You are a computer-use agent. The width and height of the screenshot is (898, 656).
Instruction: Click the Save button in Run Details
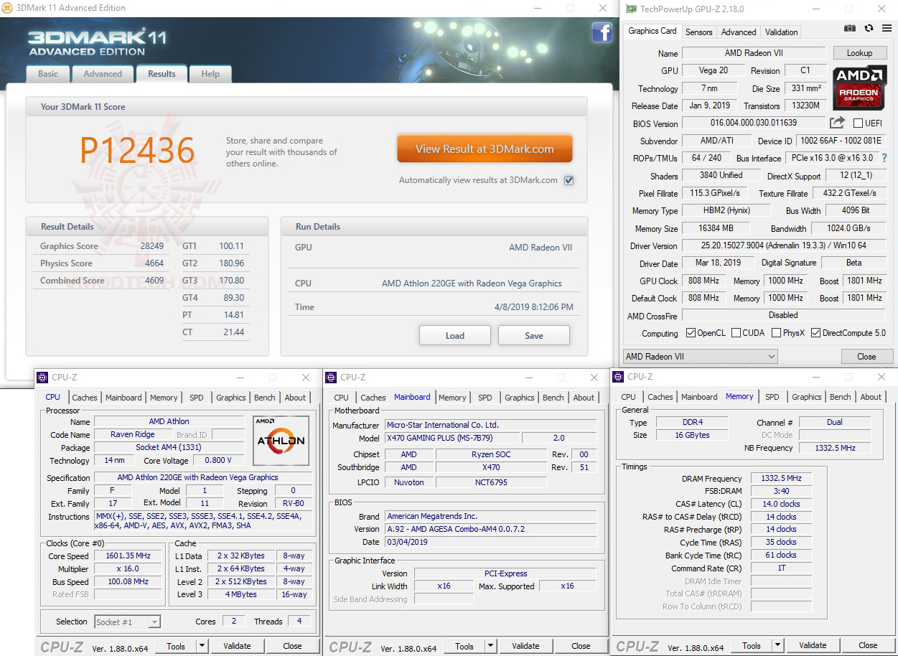[x=534, y=335]
